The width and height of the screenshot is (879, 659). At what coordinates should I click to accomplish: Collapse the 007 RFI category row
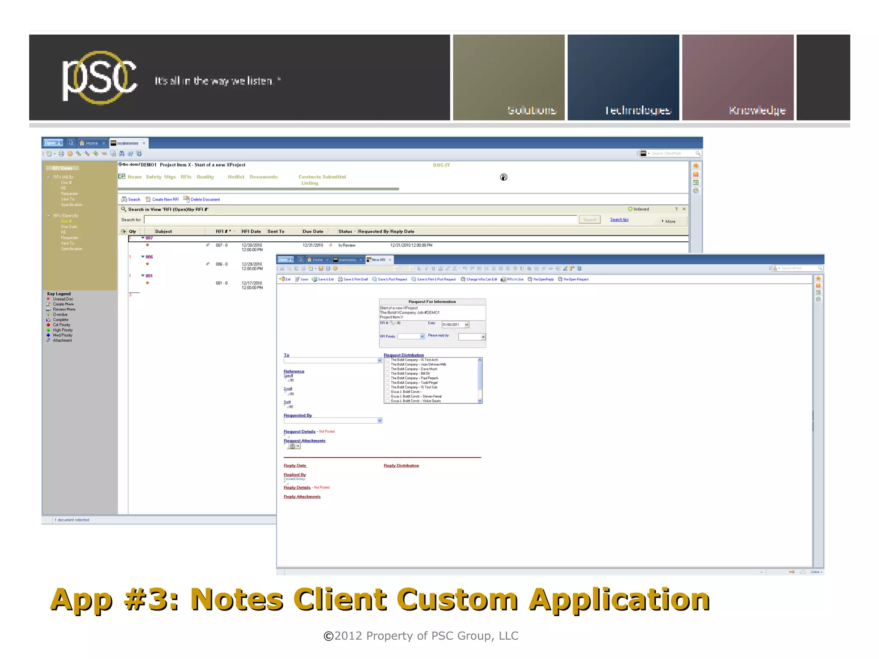coord(143,238)
